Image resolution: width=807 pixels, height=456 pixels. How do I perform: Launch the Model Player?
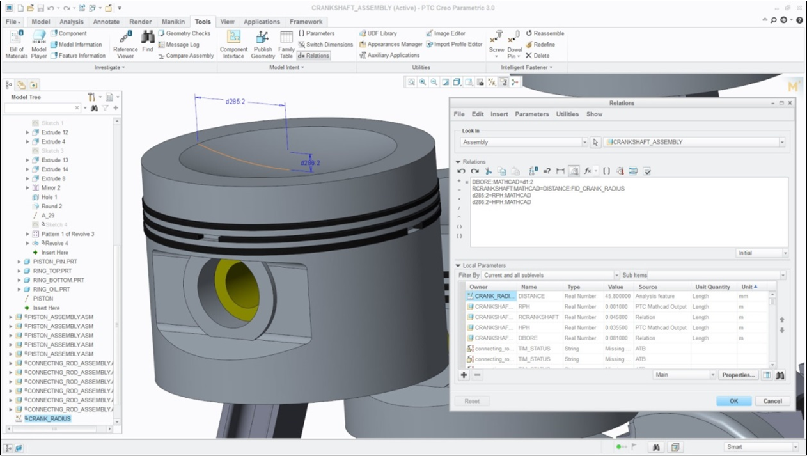click(x=39, y=44)
